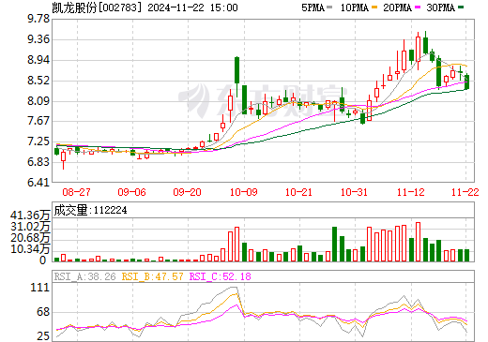Click the 11-22 date label
The height and width of the screenshot is (342, 488).
465,192
